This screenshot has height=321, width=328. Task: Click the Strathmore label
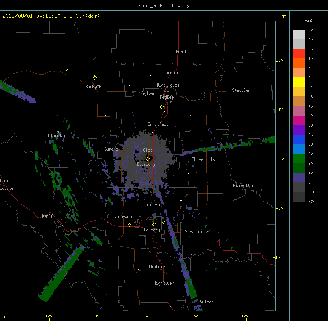tap(196, 232)
